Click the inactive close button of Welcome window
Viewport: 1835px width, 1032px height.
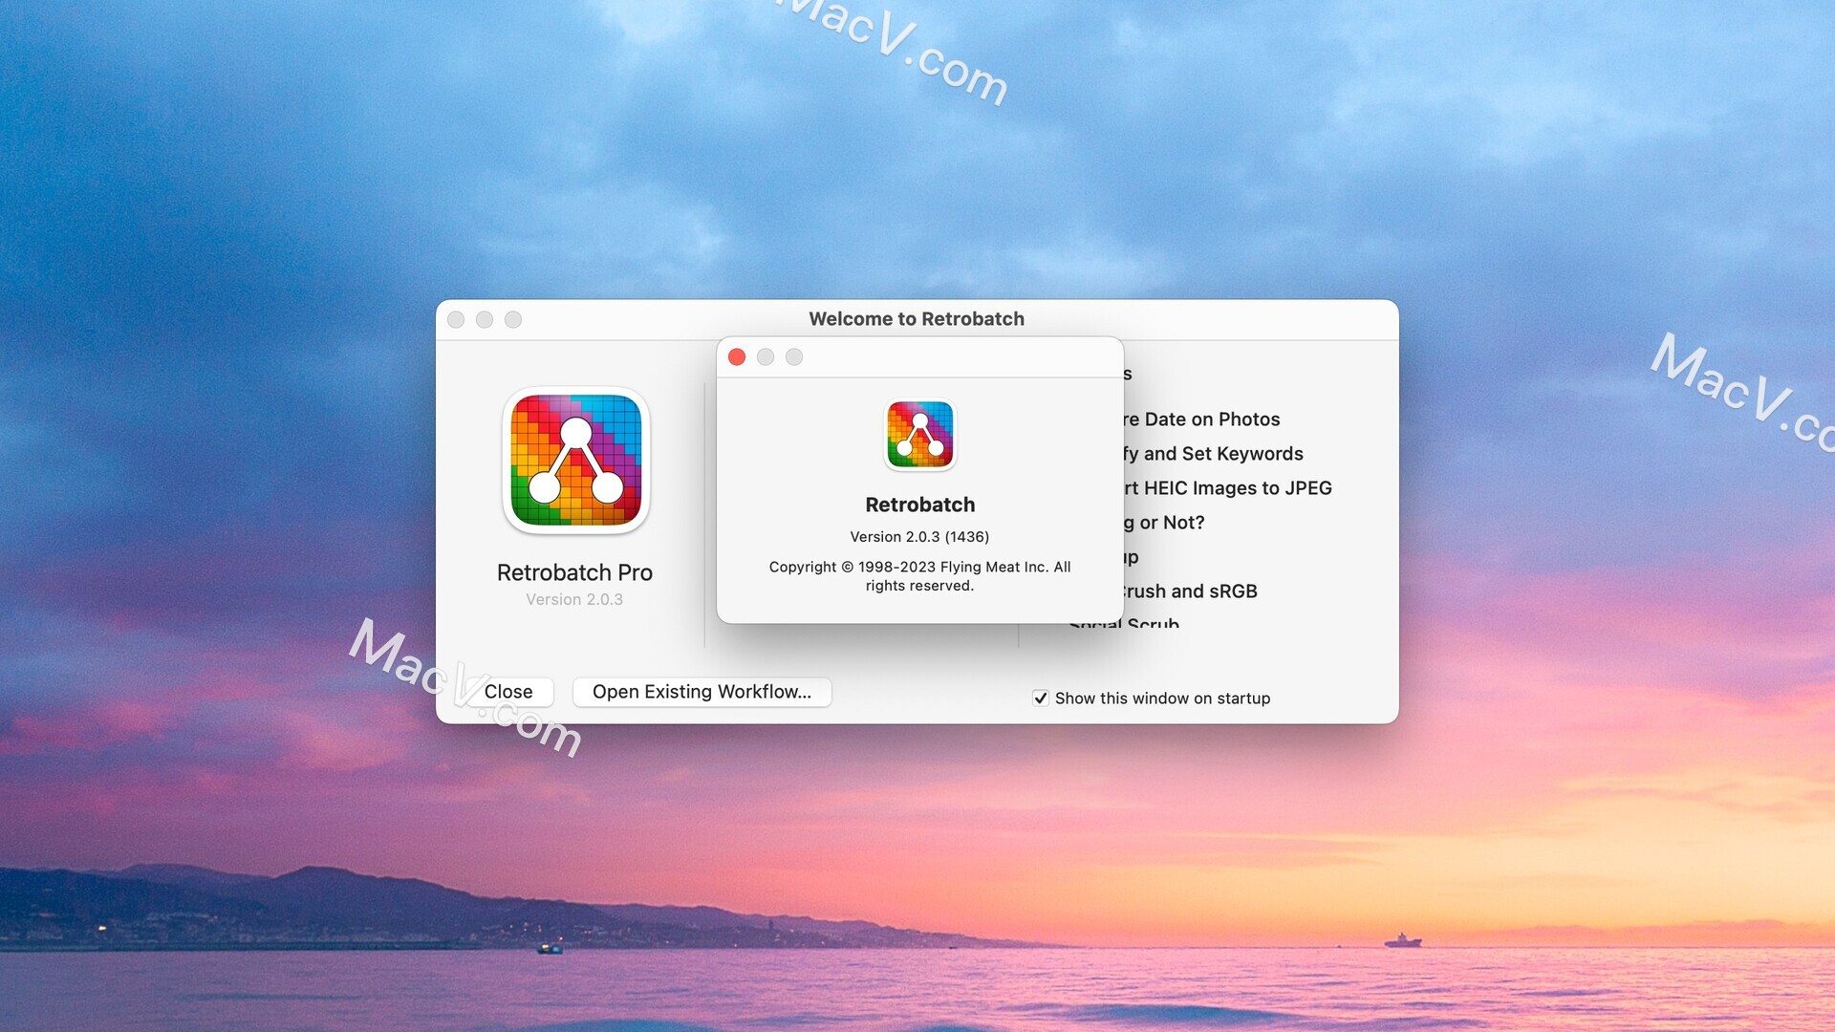click(x=456, y=320)
